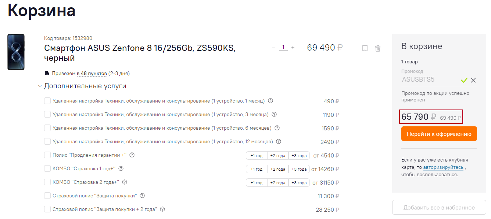This screenshot has height=219, width=491.
Task: Click "Перейти к оформлению" button
Action: (x=439, y=134)
